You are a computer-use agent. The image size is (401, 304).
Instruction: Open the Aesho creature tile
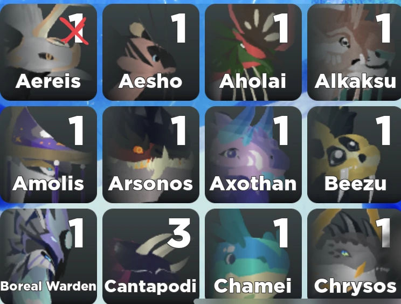[x=150, y=52]
